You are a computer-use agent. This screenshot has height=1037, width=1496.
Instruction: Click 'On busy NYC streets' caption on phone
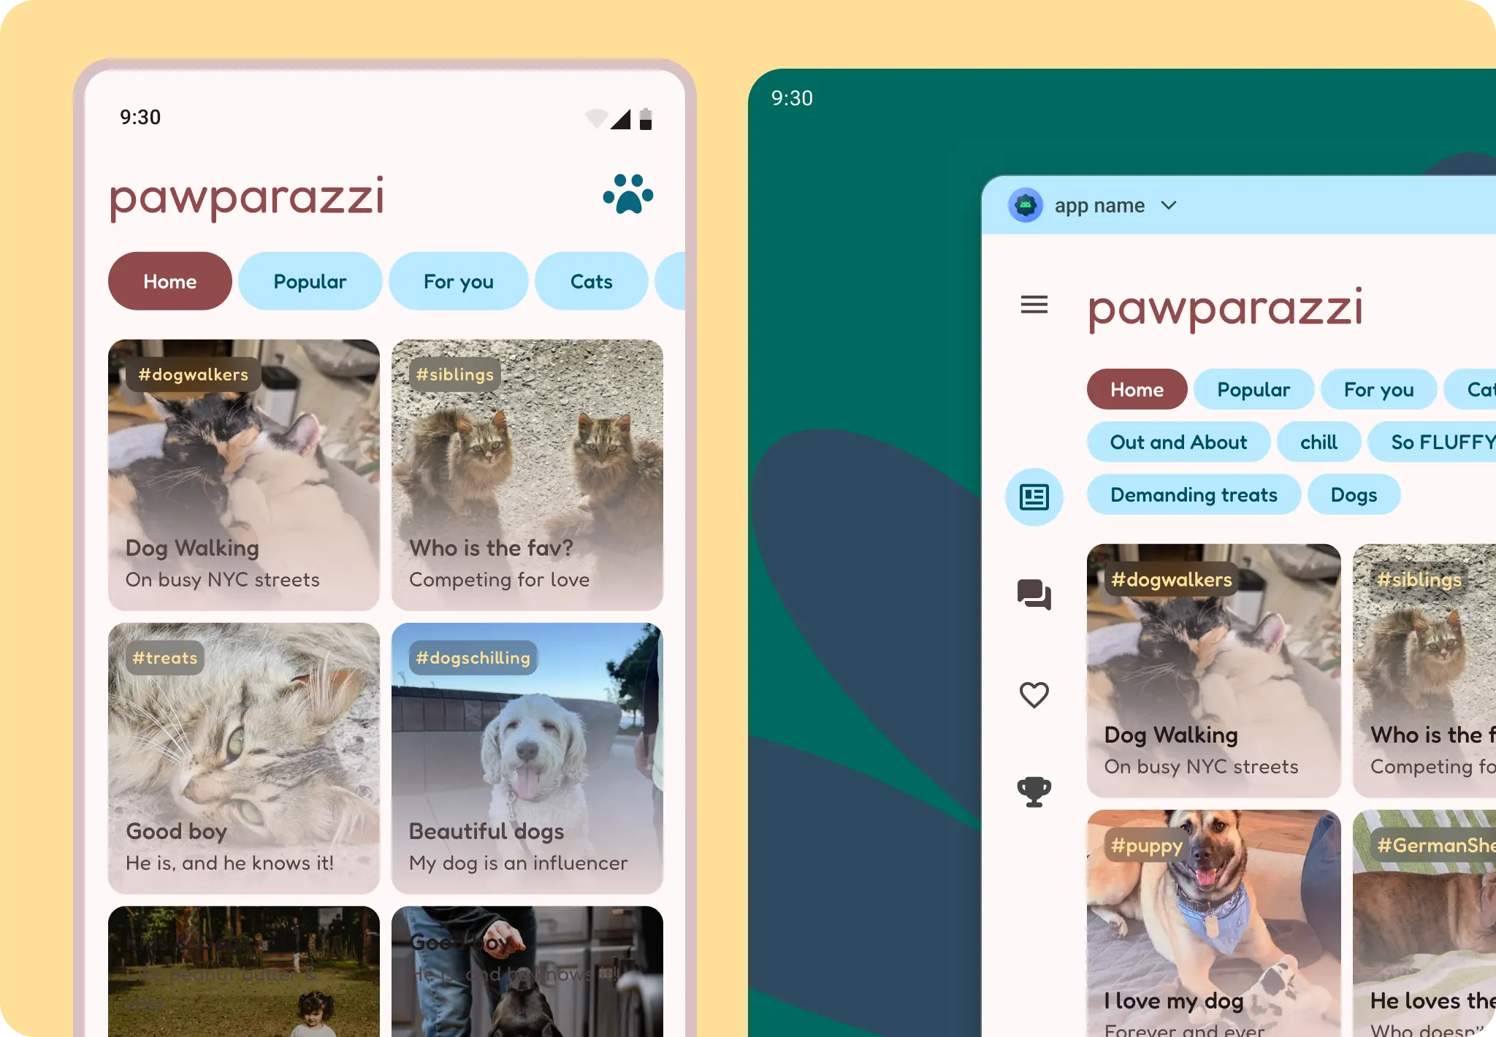coord(223,580)
